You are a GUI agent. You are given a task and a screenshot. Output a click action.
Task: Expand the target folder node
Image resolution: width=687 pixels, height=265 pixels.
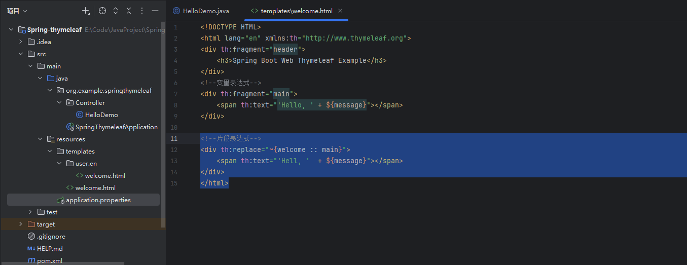point(21,224)
